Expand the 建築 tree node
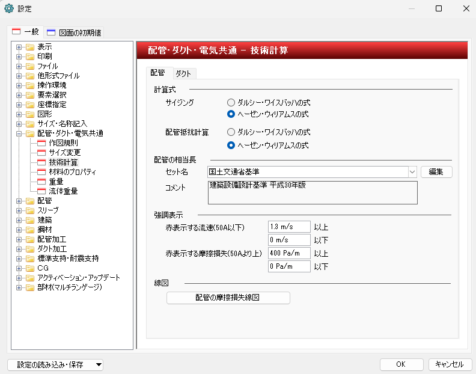This screenshot has width=476, height=374. click(19, 220)
